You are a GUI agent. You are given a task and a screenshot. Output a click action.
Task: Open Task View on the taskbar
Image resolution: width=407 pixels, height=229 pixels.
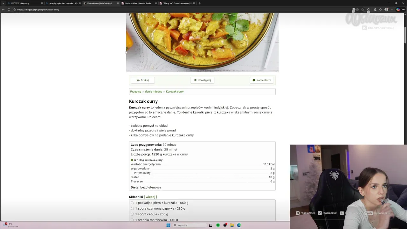(x=210, y=225)
